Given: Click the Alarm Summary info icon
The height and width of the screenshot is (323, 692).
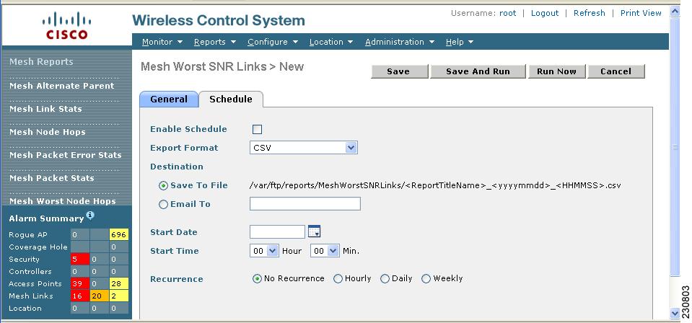Looking at the screenshot, I should pyautogui.click(x=90, y=216).
